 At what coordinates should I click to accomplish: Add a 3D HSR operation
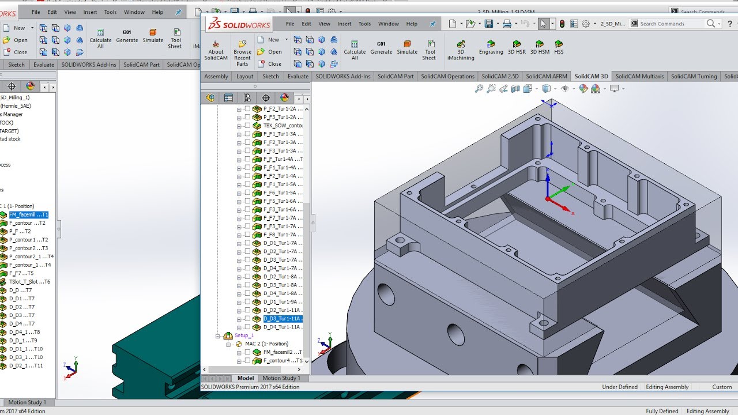click(517, 47)
